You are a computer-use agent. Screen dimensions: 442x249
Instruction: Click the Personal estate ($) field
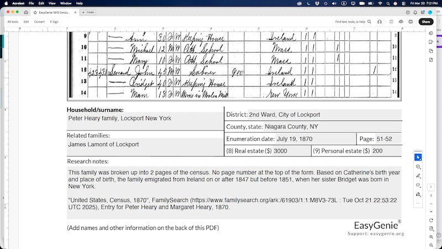pyautogui.click(x=386, y=151)
